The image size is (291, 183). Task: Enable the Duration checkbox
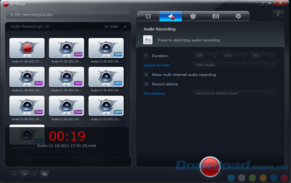point(146,56)
